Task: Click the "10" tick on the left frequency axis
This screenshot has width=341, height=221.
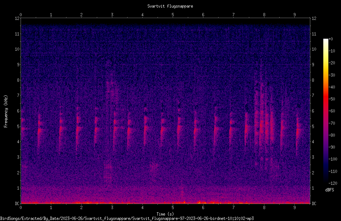Action: click(x=17, y=49)
